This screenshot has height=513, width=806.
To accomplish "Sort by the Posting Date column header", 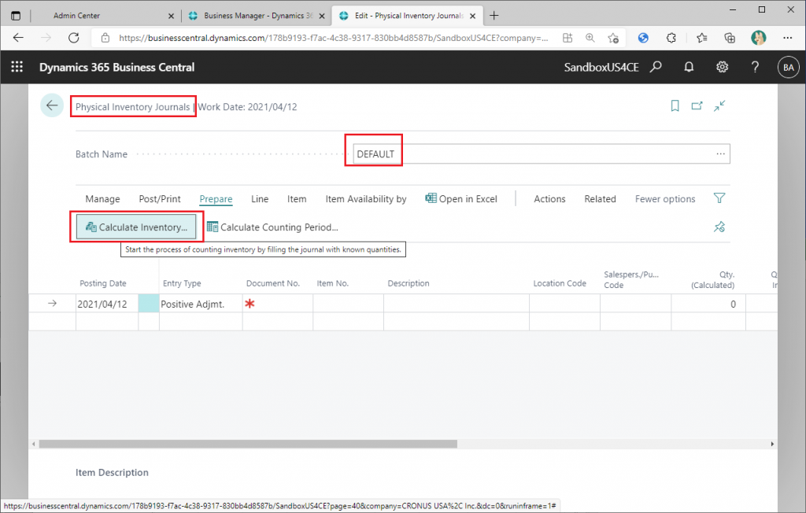I will pos(103,283).
